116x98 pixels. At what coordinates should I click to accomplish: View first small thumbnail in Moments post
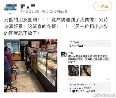coord(74,71)
